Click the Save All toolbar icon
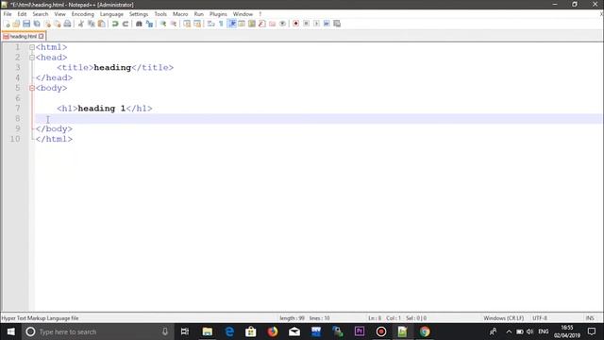The image size is (604, 340). point(37,24)
